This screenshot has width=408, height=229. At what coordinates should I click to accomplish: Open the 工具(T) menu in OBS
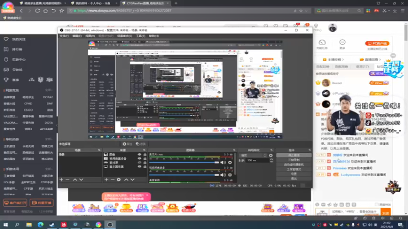(141, 36)
